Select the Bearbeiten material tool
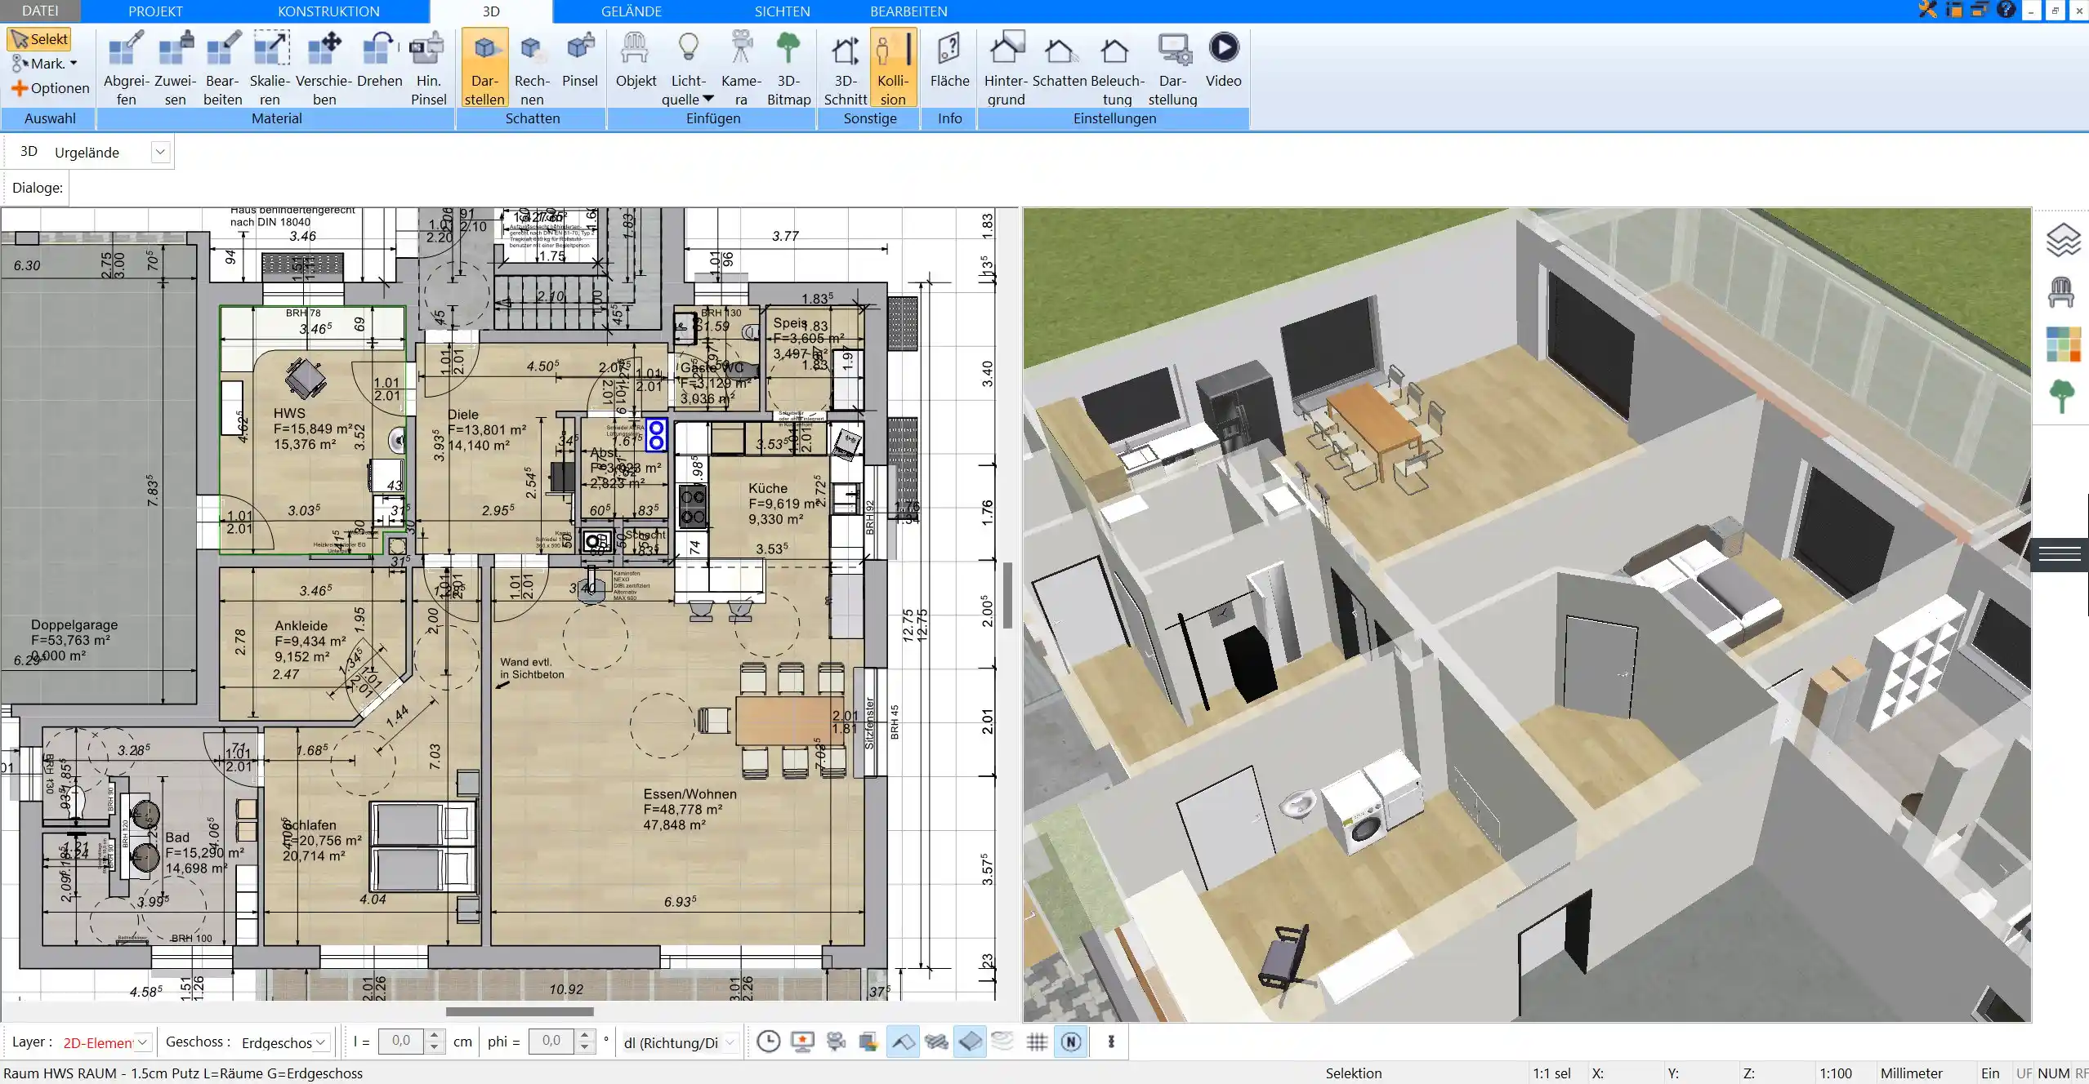The image size is (2089, 1084). click(222, 69)
